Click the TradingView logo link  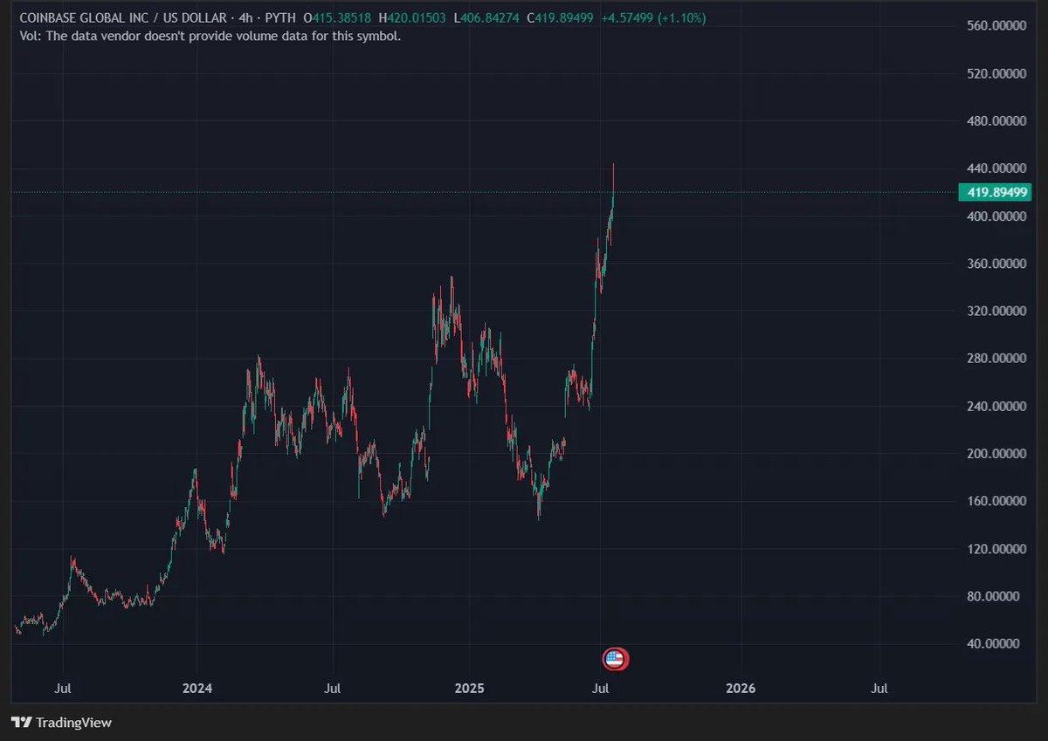coord(61,723)
